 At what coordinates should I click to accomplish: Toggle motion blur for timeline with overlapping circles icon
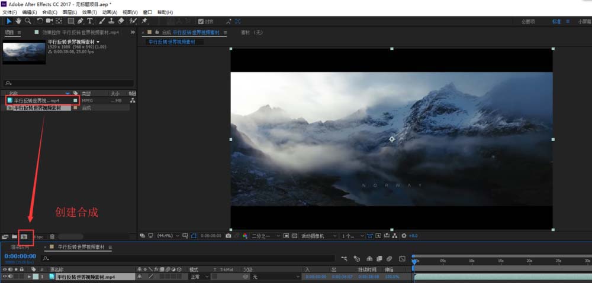pyautogui.click(x=390, y=259)
